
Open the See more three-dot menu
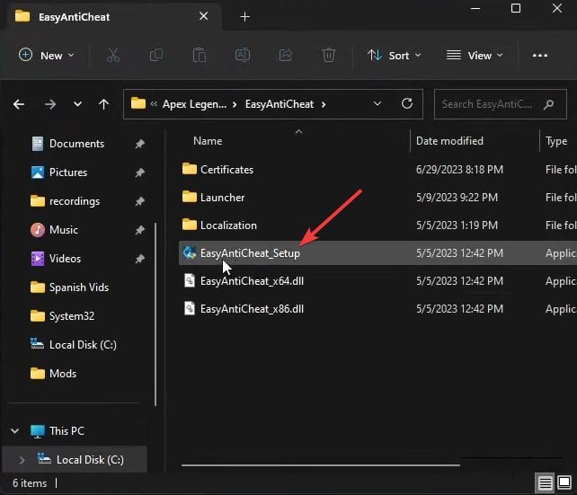click(x=539, y=56)
